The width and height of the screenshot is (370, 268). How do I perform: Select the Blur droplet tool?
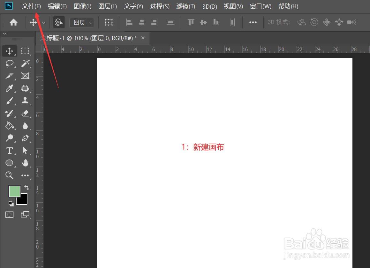pos(25,126)
